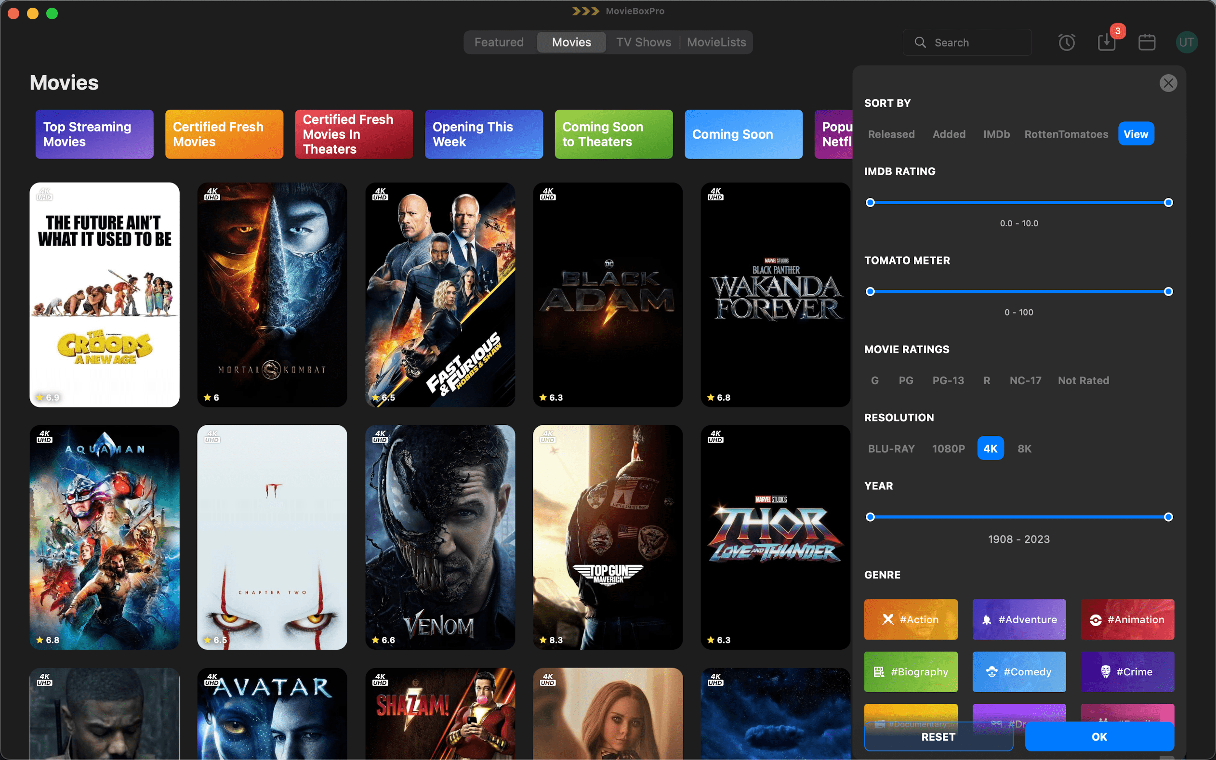This screenshot has width=1216, height=760.
Task: Switch to the TV Shows tab
Action: coord(644,42)
